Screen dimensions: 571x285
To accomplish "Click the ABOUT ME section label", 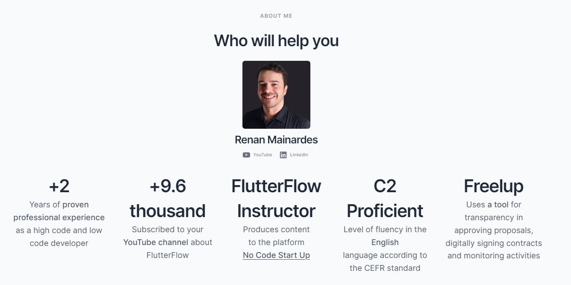I will 276,16.
